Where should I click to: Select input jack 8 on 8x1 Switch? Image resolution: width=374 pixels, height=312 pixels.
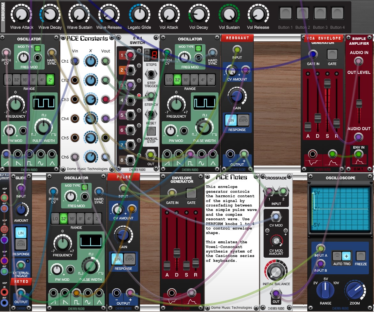pyautogui.click(x=130, y=160)
